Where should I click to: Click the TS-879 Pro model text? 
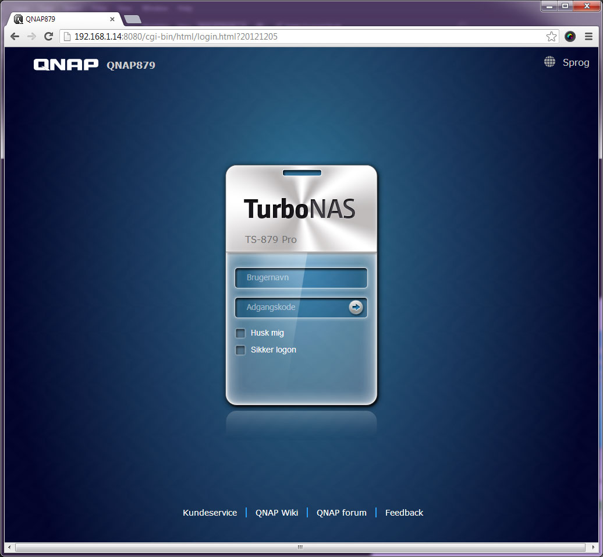(271, 239)
